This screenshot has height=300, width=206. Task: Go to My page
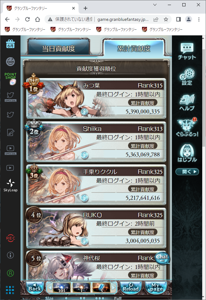click(156, 288)
